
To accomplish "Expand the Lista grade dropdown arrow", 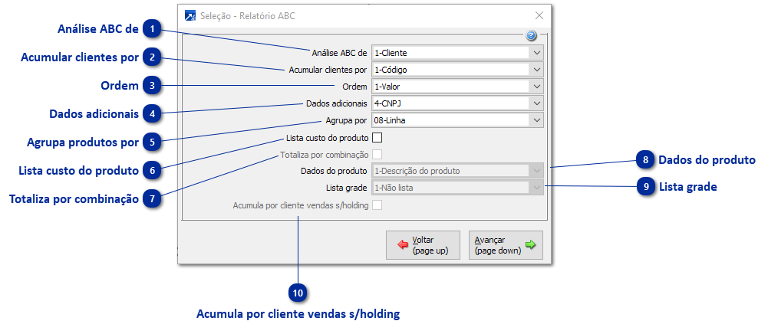I will tap(536, 187).
